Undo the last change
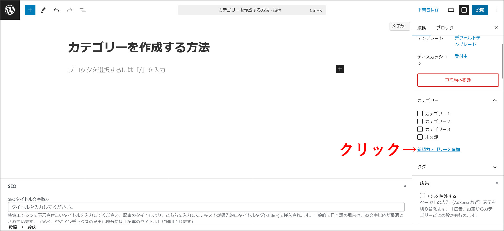The height and width of the screenshot is (231, 504). tap(56, 10)
